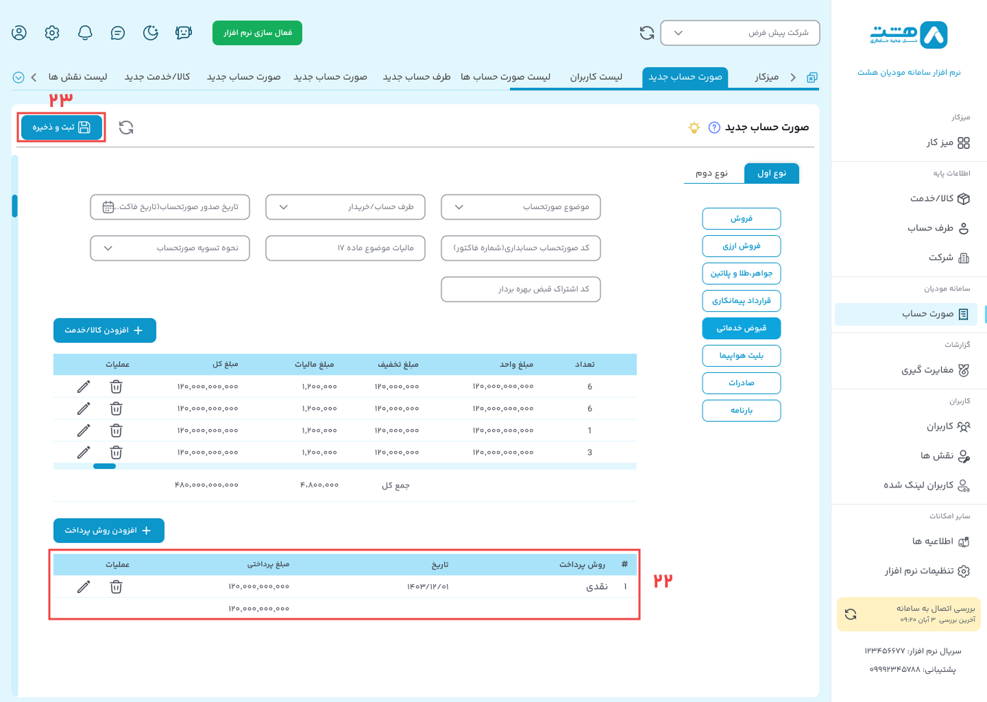Open notifications bell icon
This screenshot has height=702, width=987.
coord(85,33)
